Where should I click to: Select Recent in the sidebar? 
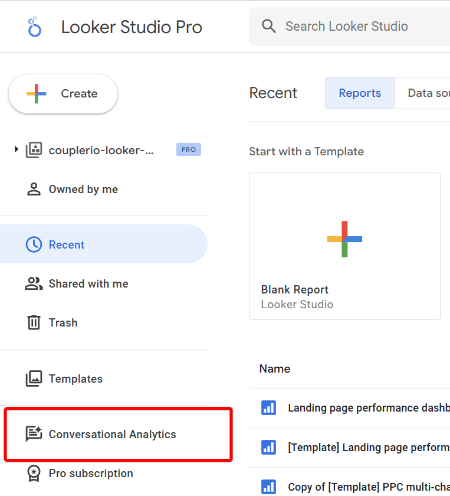104,244
